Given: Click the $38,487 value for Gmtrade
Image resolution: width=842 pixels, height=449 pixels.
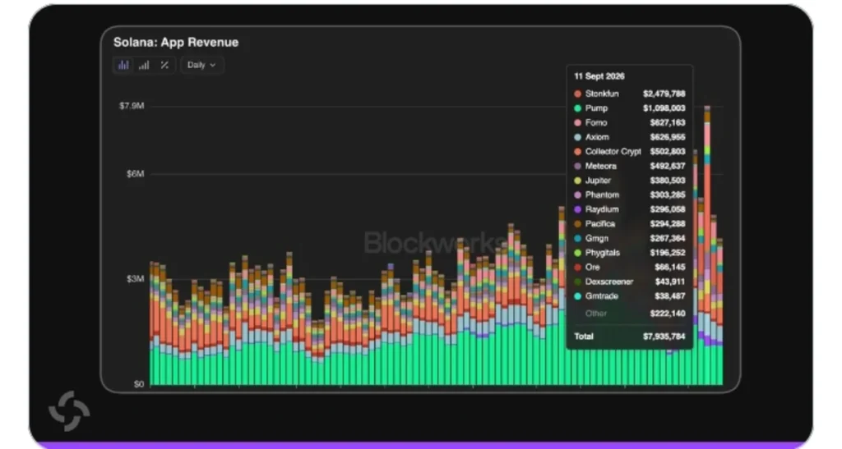Looking at the screenshot, I should [670, 296].
